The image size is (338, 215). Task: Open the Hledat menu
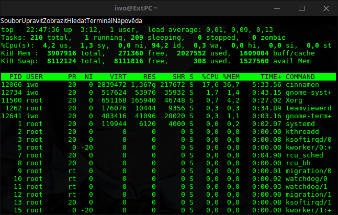coord(87,21)
